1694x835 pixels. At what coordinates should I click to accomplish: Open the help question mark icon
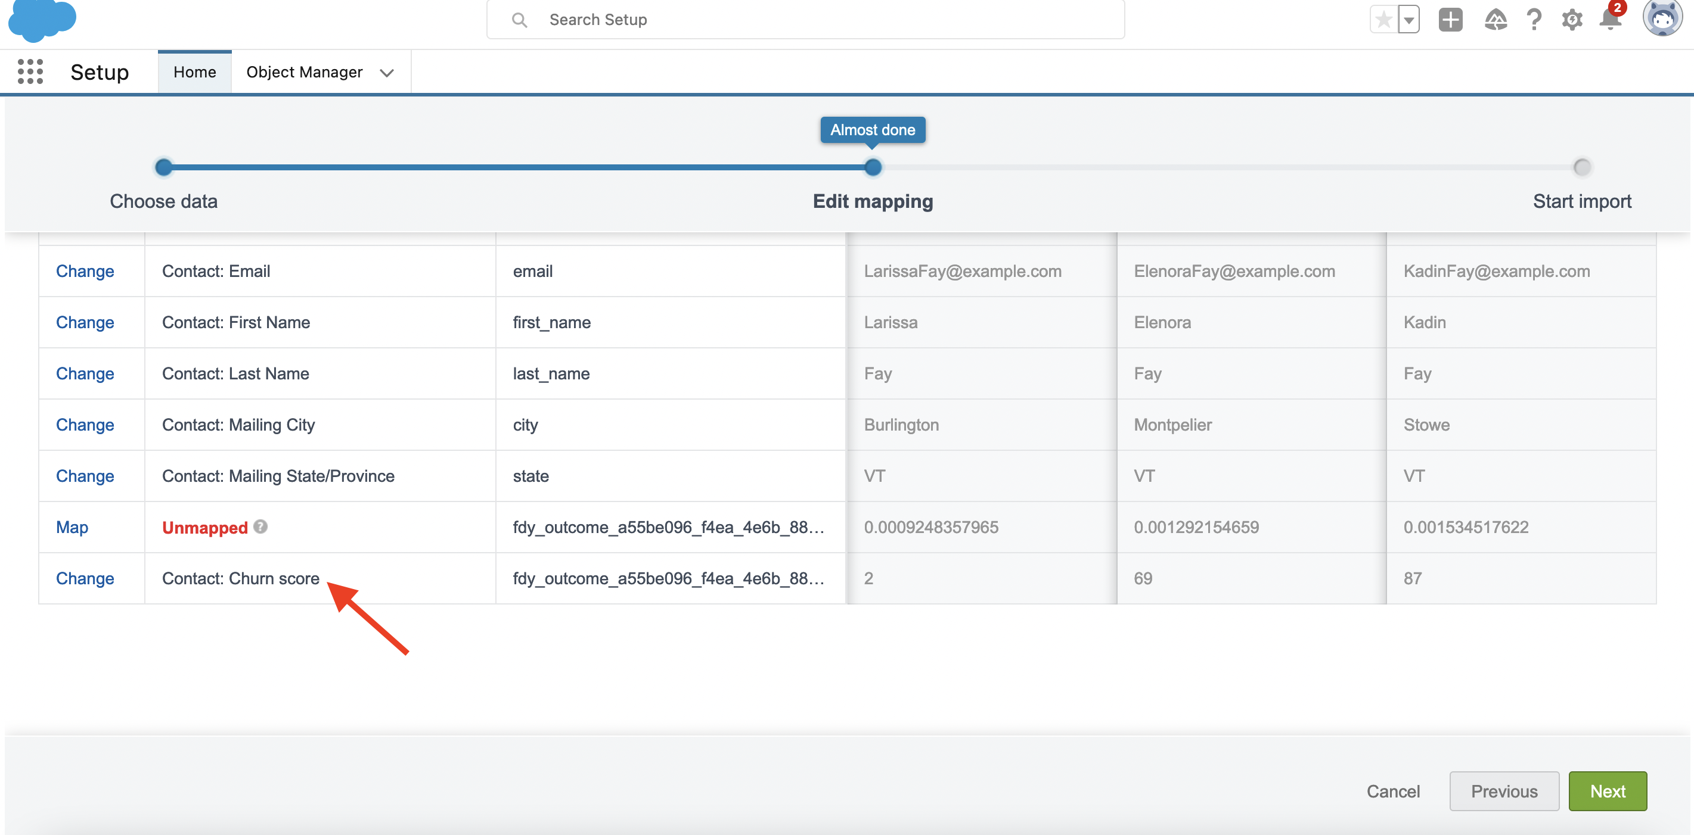pos(1534,19)
